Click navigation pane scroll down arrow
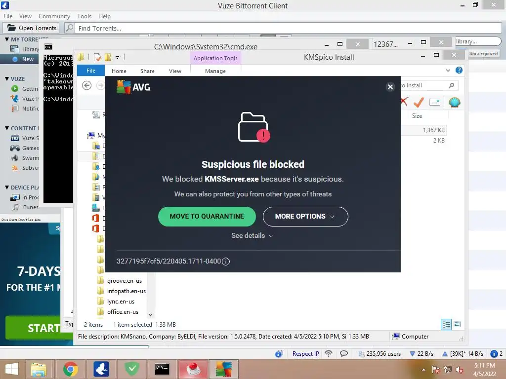 tap(150, 314)
